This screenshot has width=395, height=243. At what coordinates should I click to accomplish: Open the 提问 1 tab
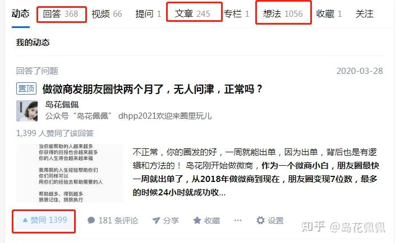(x=148, y=14)
